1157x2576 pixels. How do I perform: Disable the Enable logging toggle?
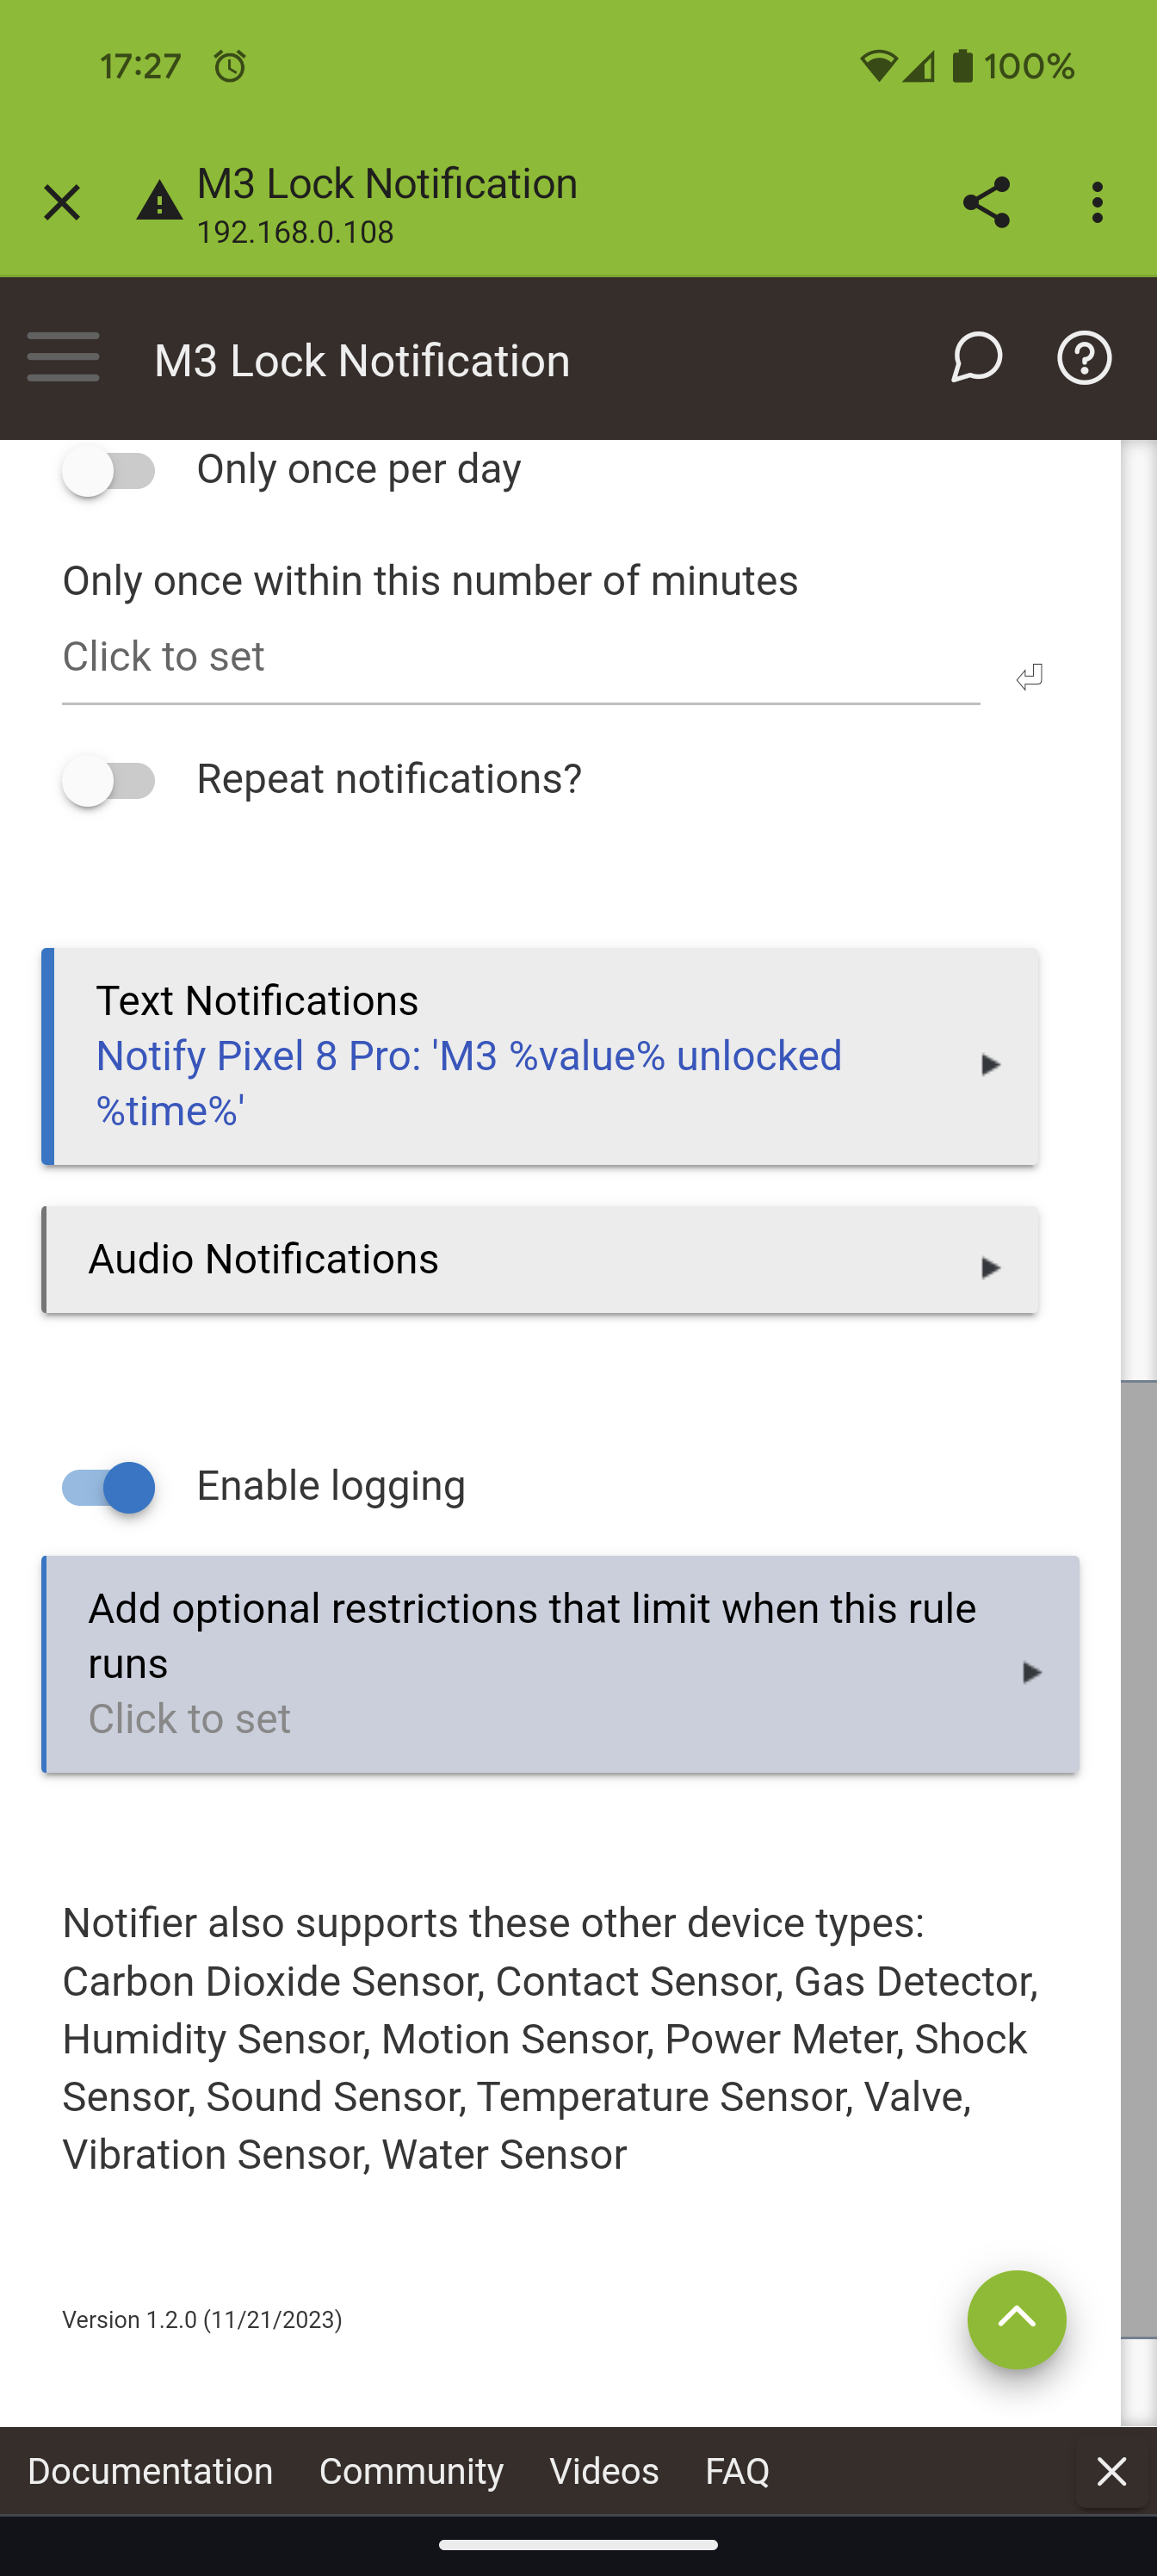(x=109, y=1487)
